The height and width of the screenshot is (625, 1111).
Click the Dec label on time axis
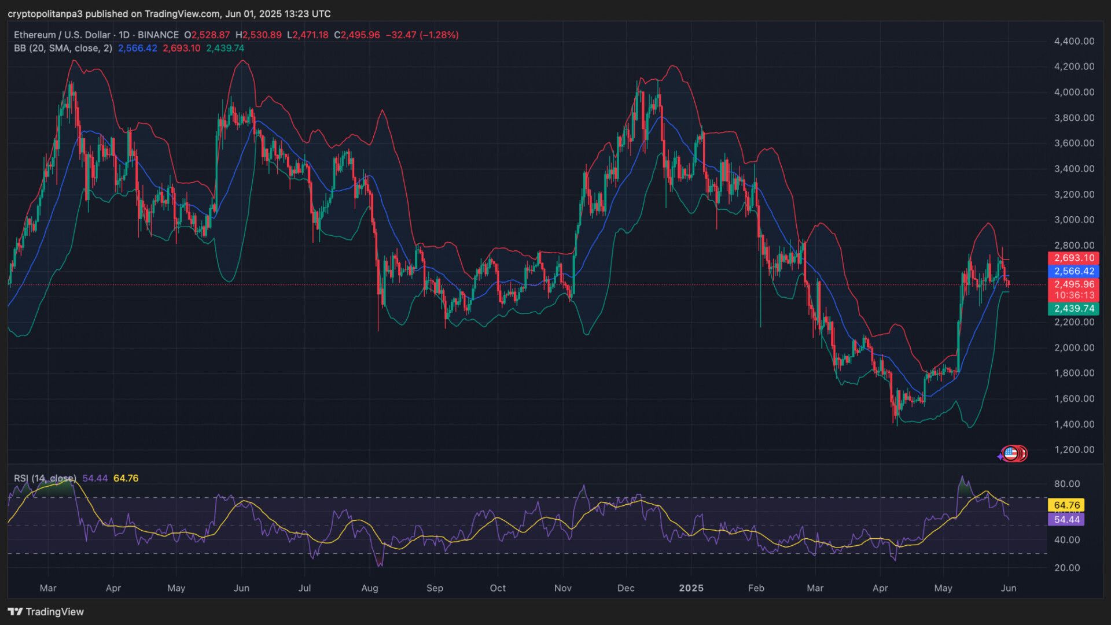coord(626,588)
